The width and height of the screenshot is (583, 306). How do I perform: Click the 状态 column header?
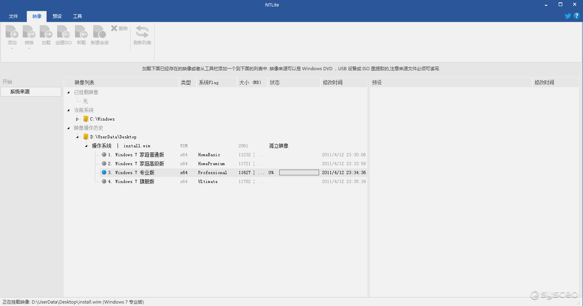[294, 82]
